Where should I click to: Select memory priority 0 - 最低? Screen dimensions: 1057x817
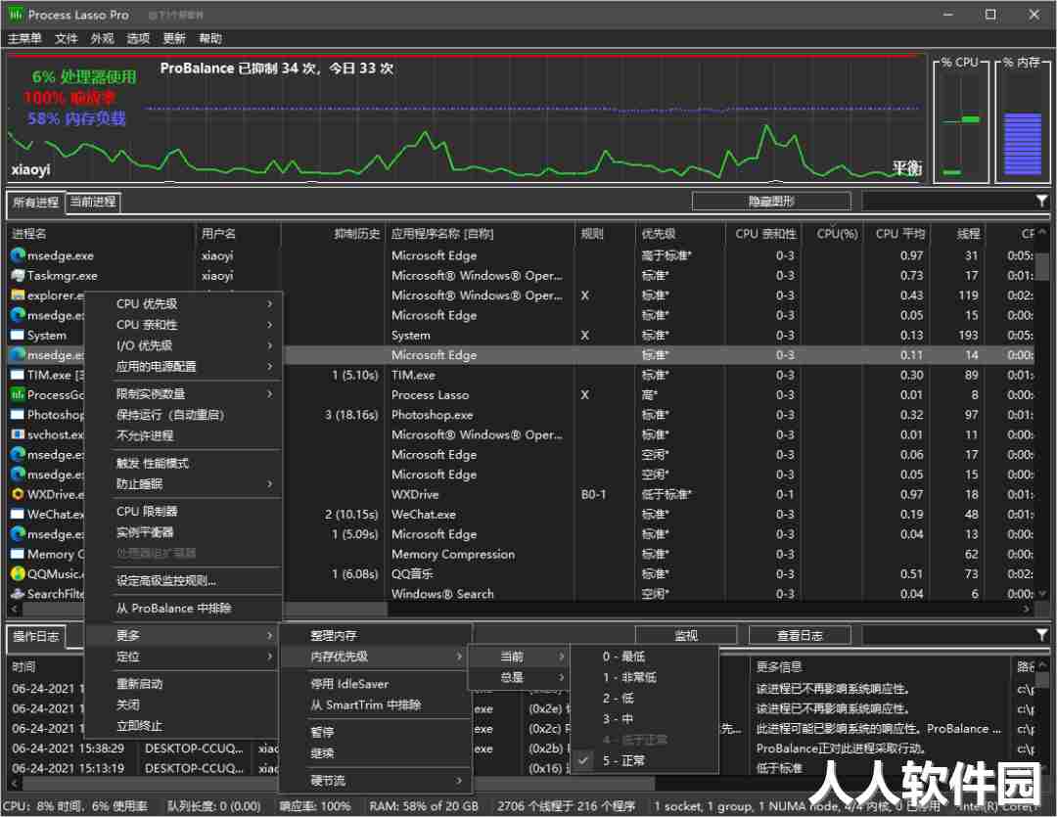(x=644, y=656)
